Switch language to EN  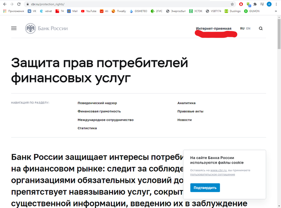[248, 28]
